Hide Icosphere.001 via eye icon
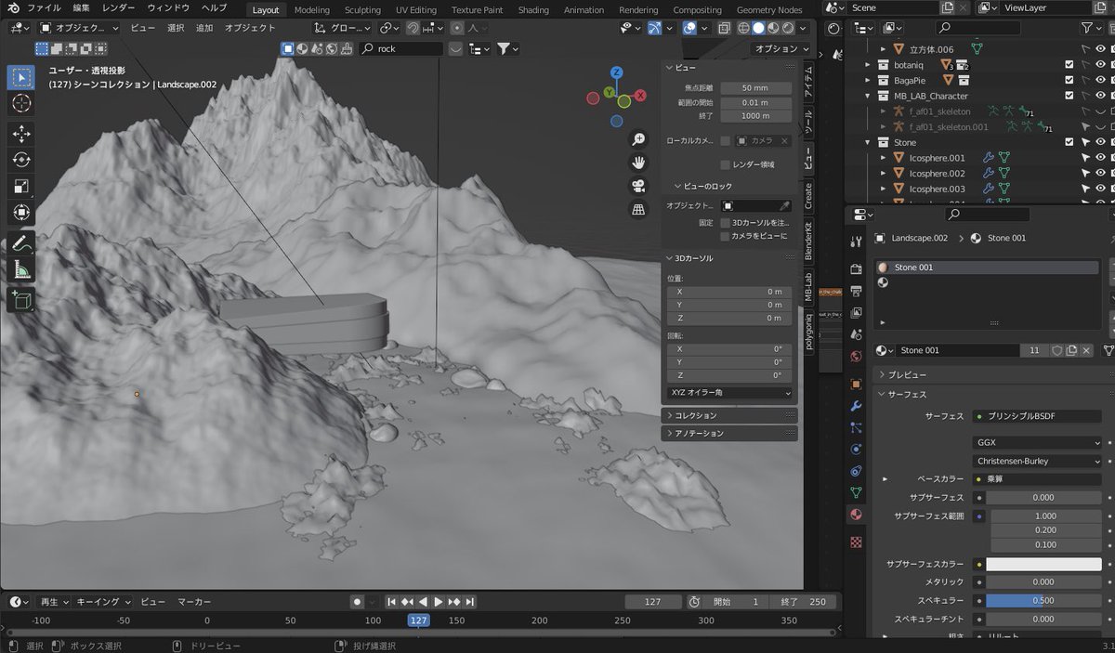Screen dimensions: 1115x653 click(1101, 158)
